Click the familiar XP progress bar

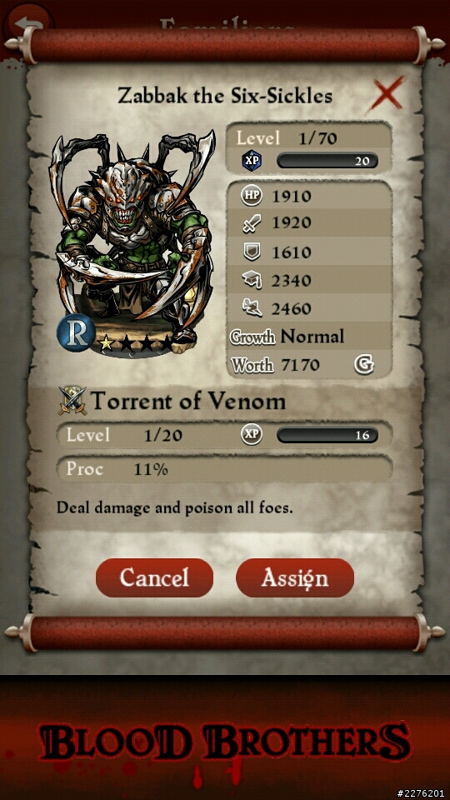[327, 161]
